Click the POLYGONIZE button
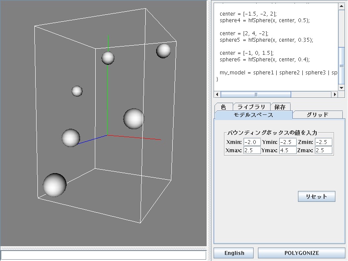 point(301,253)
